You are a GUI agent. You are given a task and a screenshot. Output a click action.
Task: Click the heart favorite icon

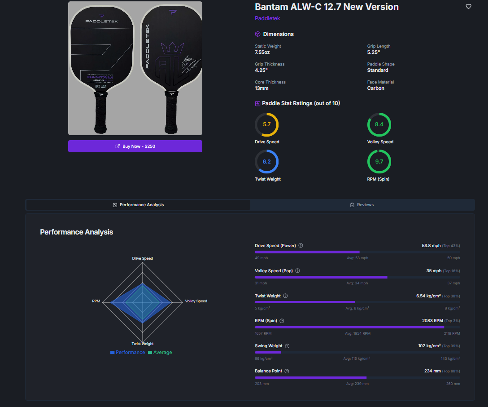pos(468,6)
